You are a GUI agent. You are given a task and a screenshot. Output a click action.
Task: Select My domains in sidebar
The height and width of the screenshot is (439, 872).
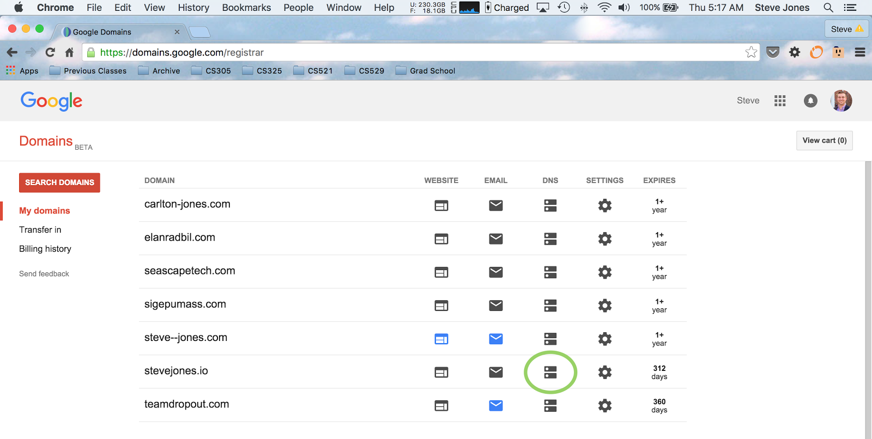45,211
